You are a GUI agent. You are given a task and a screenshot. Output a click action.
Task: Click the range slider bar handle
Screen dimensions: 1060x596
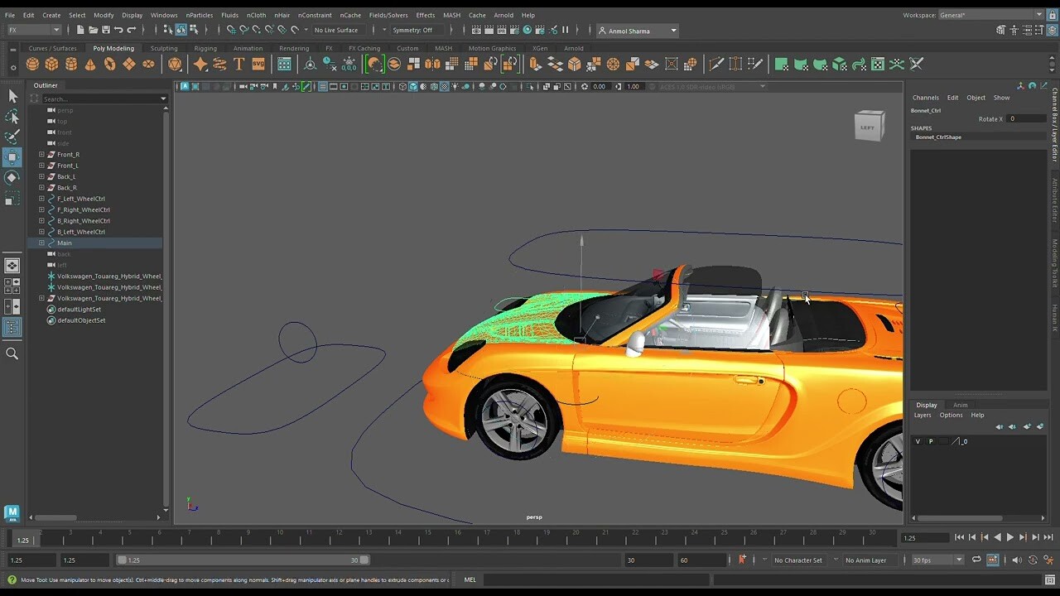pyautogui.click(x=243, y=560)
